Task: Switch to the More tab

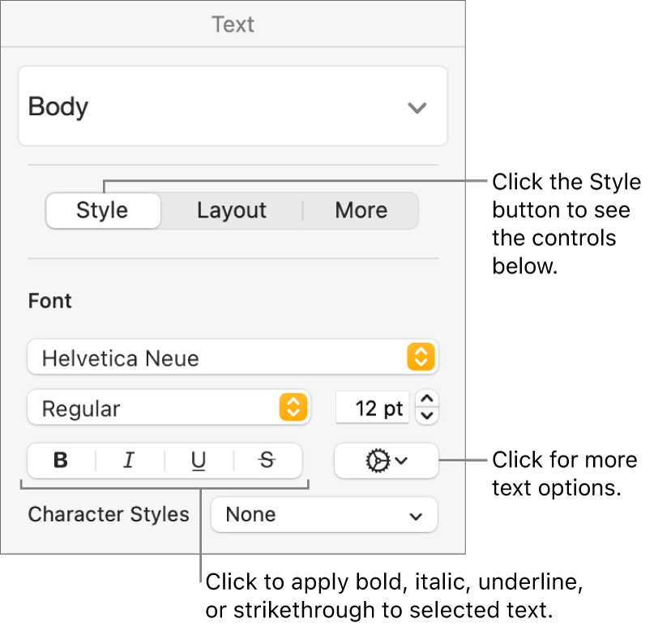Action: tap(361, 211)
